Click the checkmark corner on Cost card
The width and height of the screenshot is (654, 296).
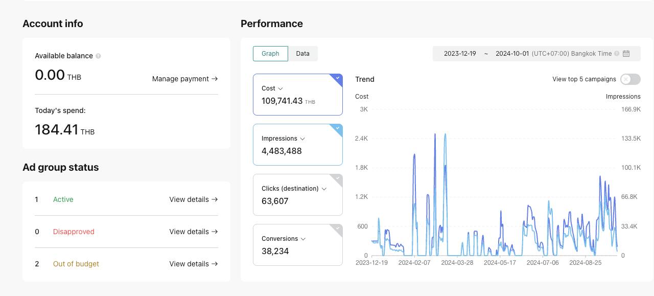point(338,78)
